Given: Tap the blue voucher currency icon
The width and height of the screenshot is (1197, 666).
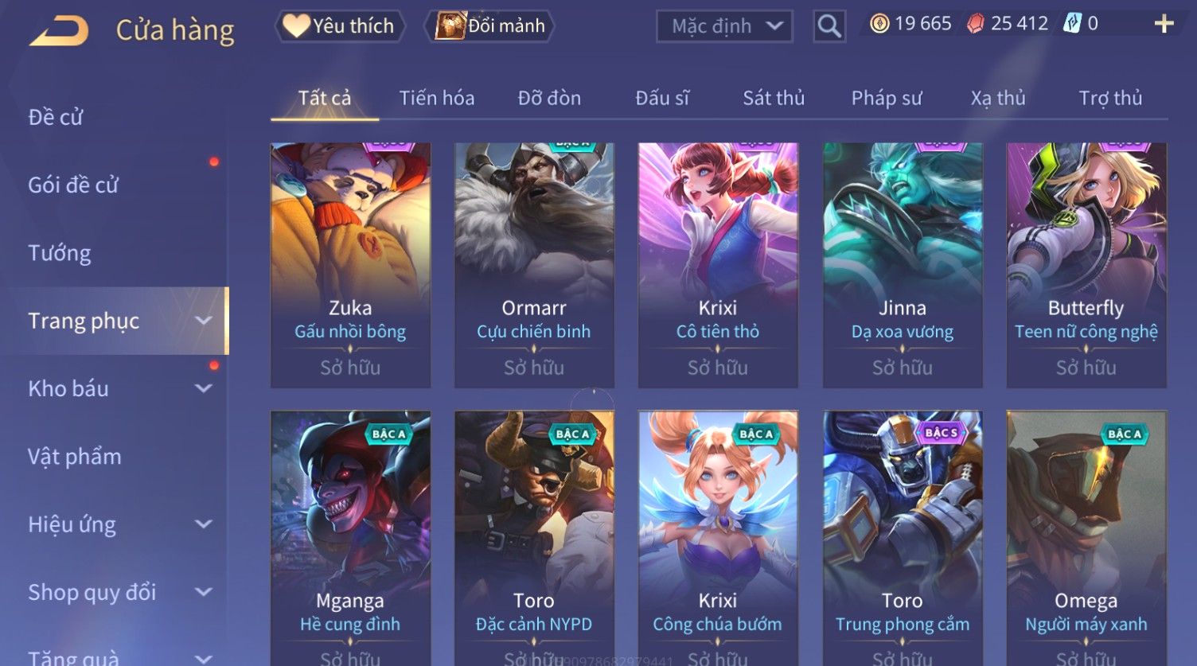Looking at the screenshot, I should [1072, 24].
